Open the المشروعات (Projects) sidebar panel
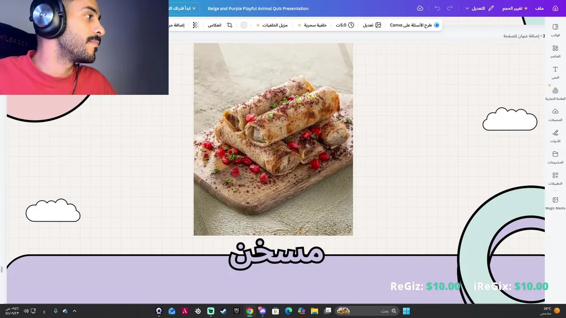 (x=555, y=157)
